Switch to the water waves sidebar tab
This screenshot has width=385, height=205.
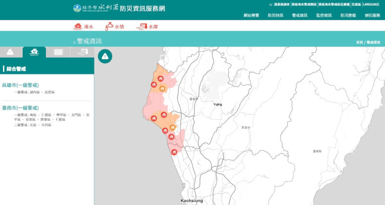coord(58,52)
